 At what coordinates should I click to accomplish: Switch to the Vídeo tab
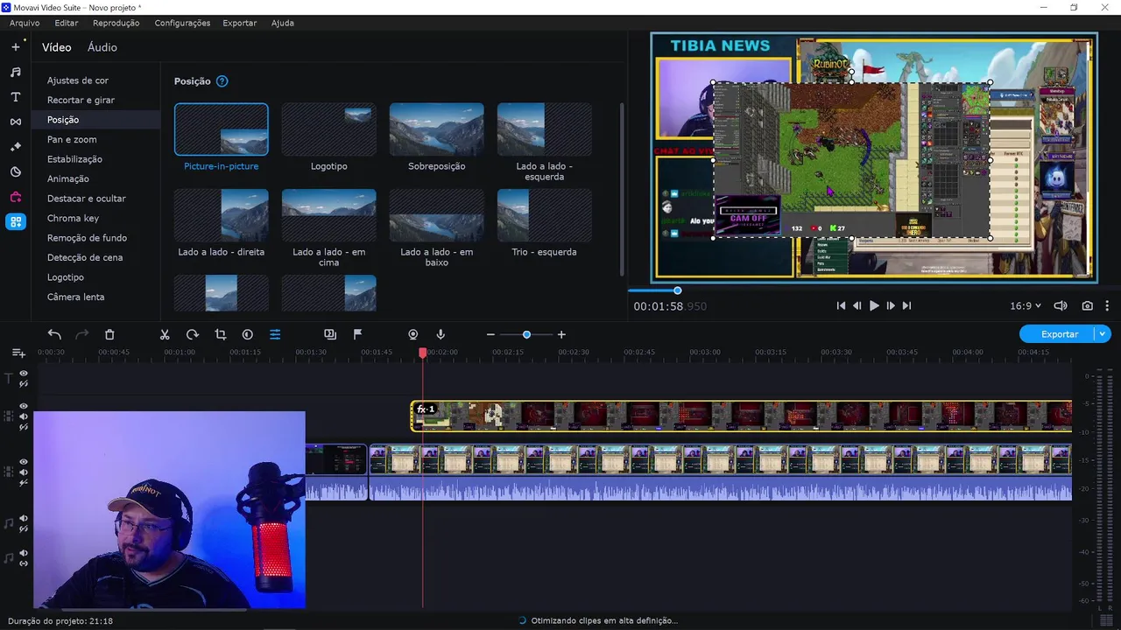[x=56, y=47]
